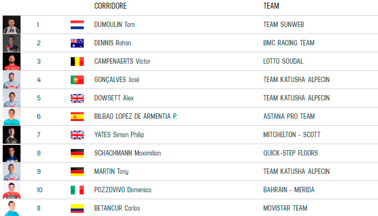Open Victor Campenaerts's rider photo

pyautogui.click(x=11, y=62)
